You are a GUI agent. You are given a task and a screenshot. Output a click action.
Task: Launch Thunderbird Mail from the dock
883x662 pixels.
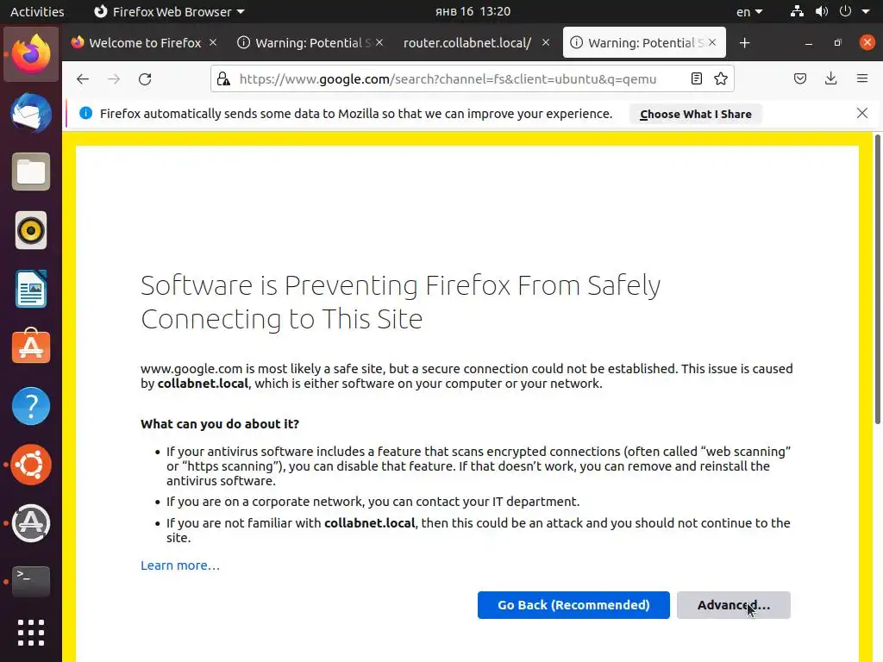click(31, 114)
